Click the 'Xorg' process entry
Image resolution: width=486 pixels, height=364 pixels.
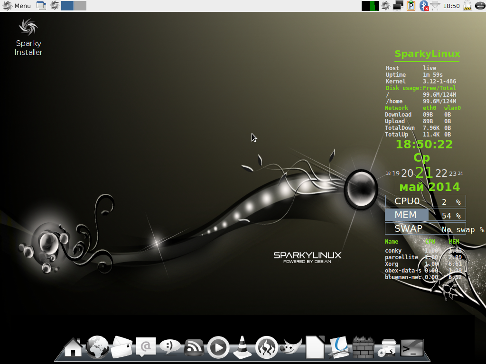[x=423, y=264]
